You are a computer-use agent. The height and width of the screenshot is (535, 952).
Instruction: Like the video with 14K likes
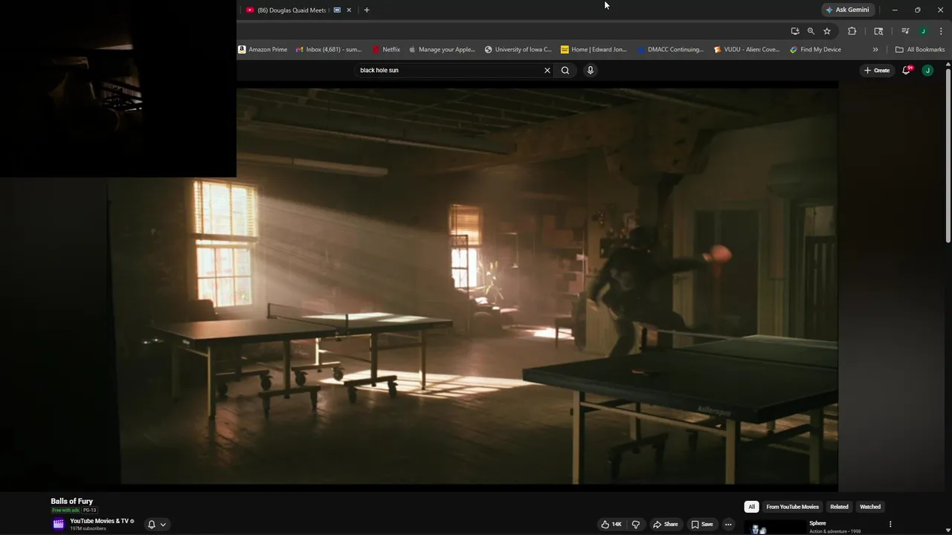[x=611, y=525]
